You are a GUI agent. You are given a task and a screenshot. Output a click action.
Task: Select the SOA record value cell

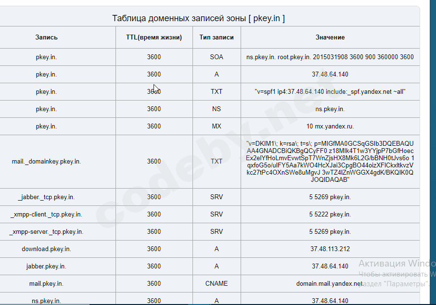(x=330, y=57)
